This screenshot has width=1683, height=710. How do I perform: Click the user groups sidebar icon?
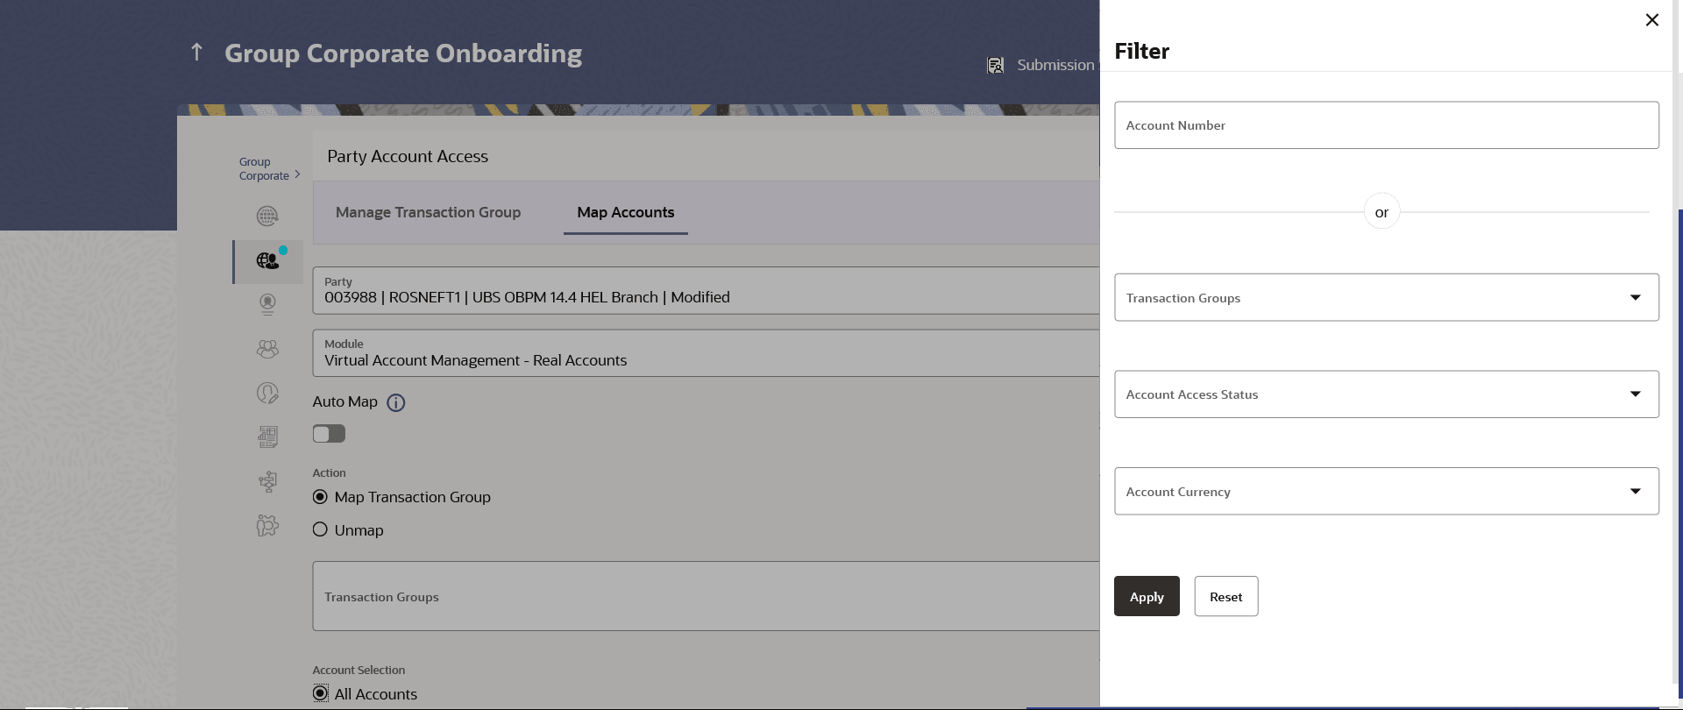(267, 349)
